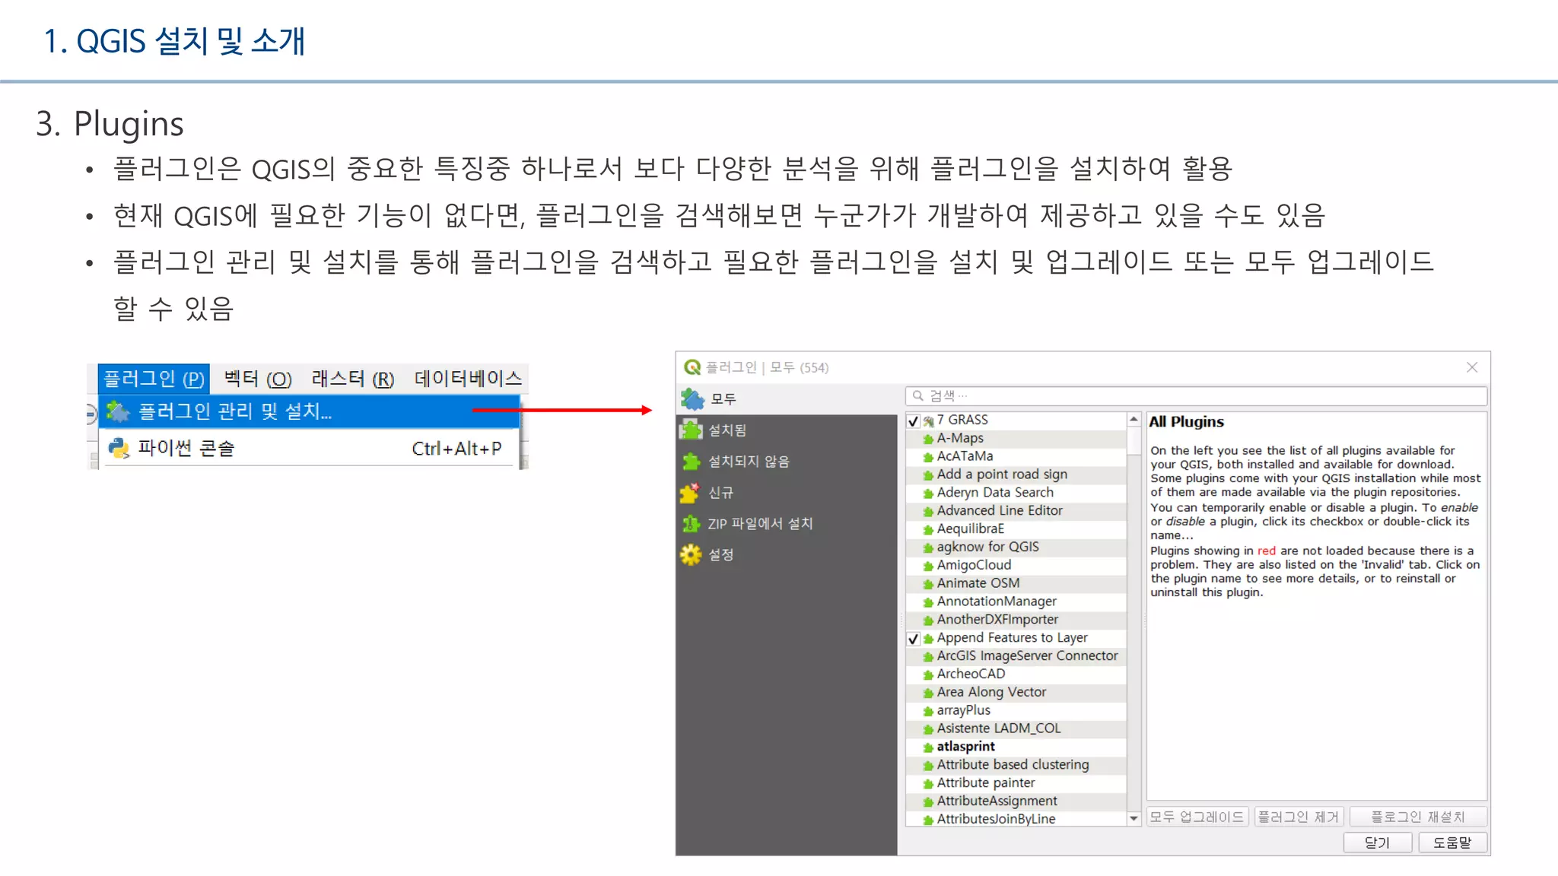The height and width of the screenshot is (876, 1558).
Task: Select the bold atlasprint plugin
Action: pyautogui.click(x=1016, y=747)
